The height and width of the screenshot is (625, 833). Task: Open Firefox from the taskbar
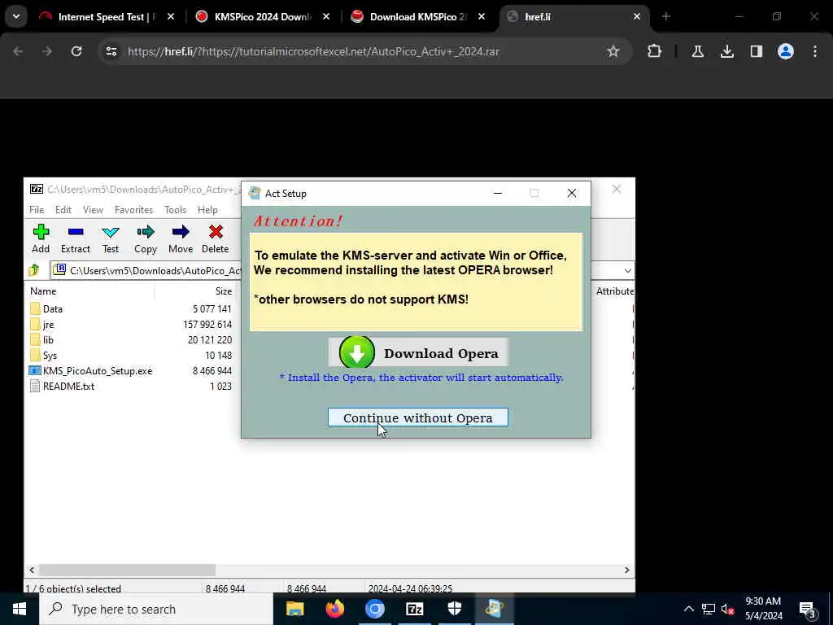coord(334,609)
